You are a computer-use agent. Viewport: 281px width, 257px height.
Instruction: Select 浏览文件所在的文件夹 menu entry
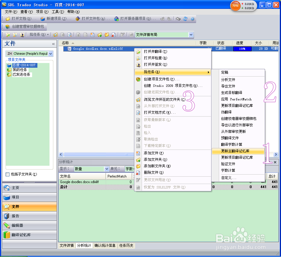[173, 100]
